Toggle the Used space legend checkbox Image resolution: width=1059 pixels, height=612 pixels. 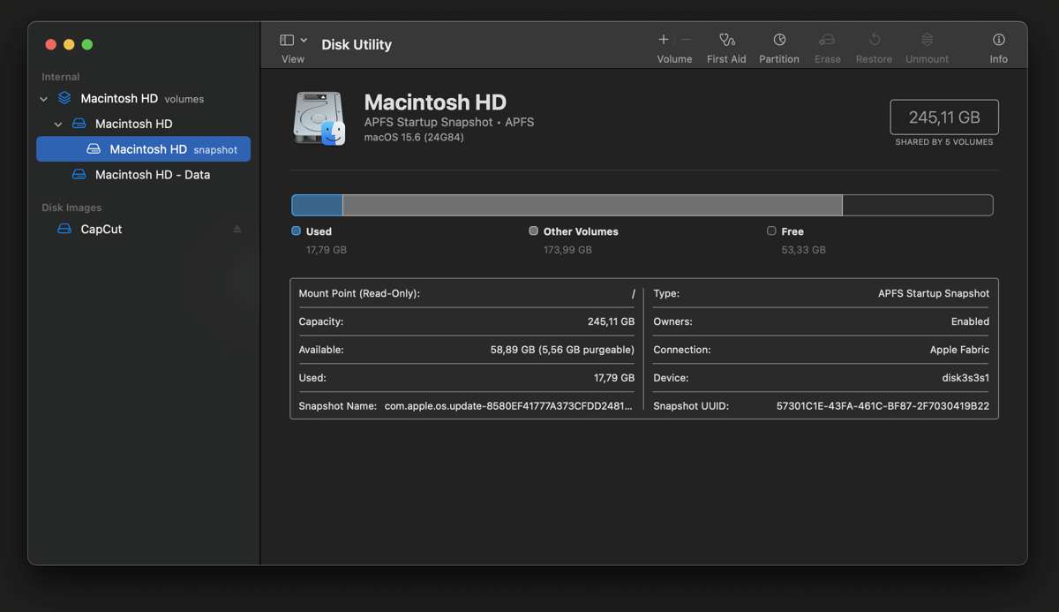point(294,230)
